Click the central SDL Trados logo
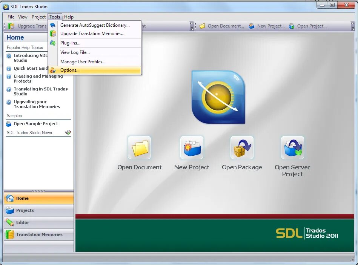Image resolution: width=358 pixels, height=265 pixels. coord(218,97)
